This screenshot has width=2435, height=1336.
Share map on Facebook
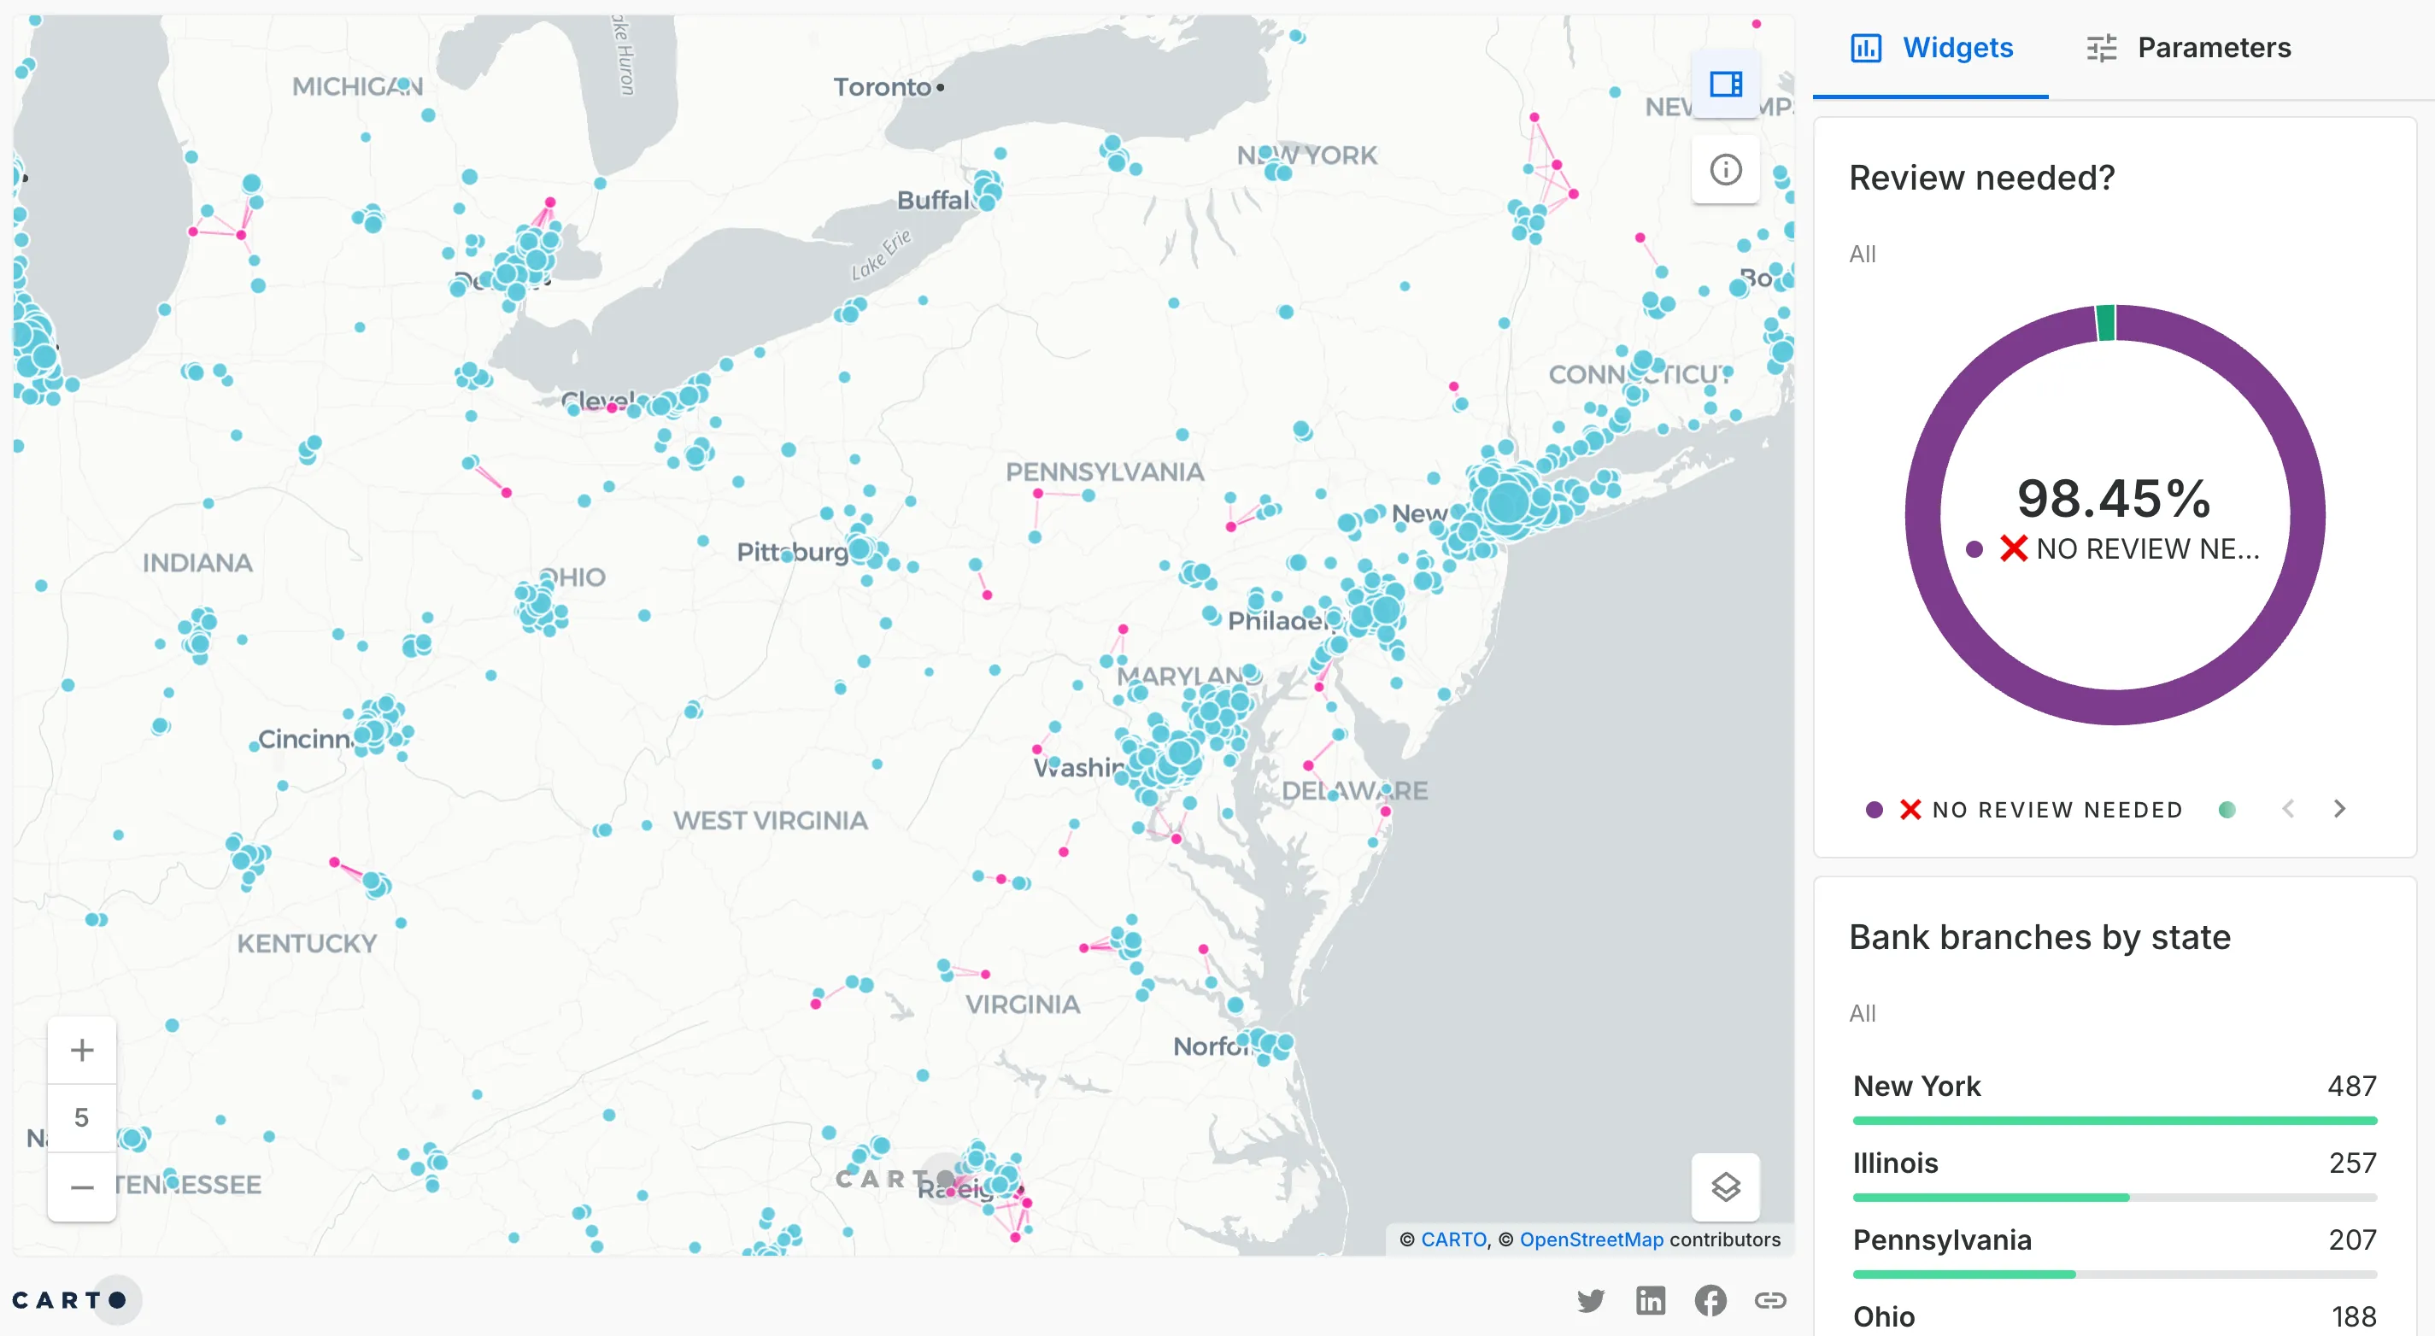(x=1710, y=1301)
